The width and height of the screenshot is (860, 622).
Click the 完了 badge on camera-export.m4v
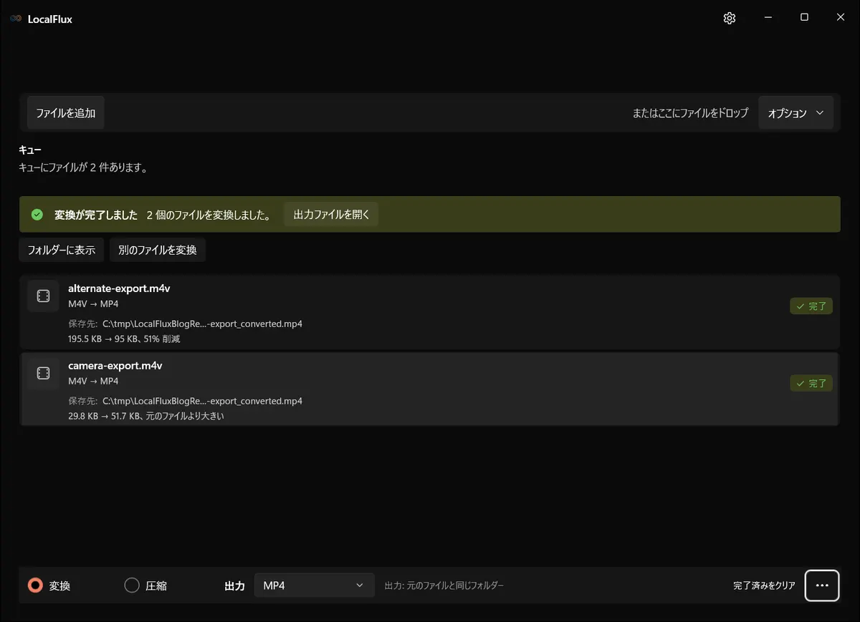click(x=811, y=383)
